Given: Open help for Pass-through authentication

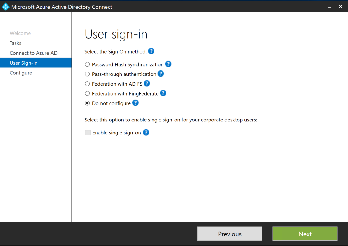Looking at the screenshot, I should pyautogui.click(x=161, y=74).
